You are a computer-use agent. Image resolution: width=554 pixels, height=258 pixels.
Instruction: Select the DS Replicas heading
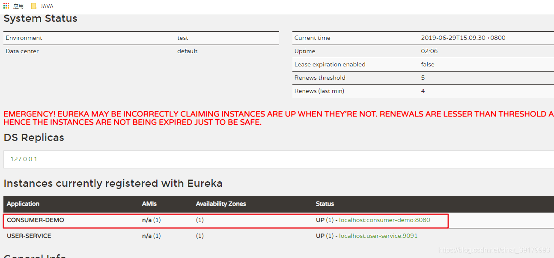34,138
